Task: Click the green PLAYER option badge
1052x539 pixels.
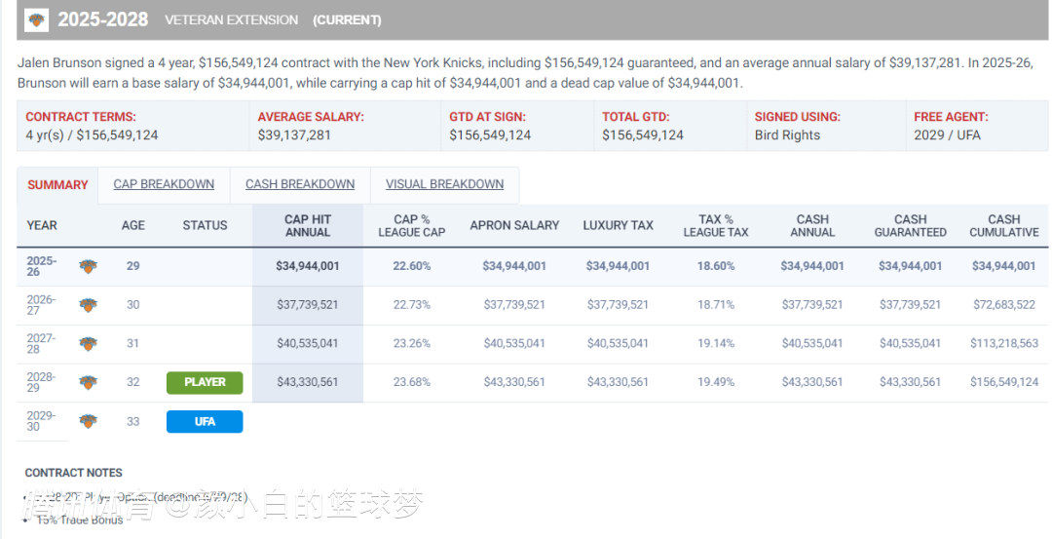Action: 205,382
